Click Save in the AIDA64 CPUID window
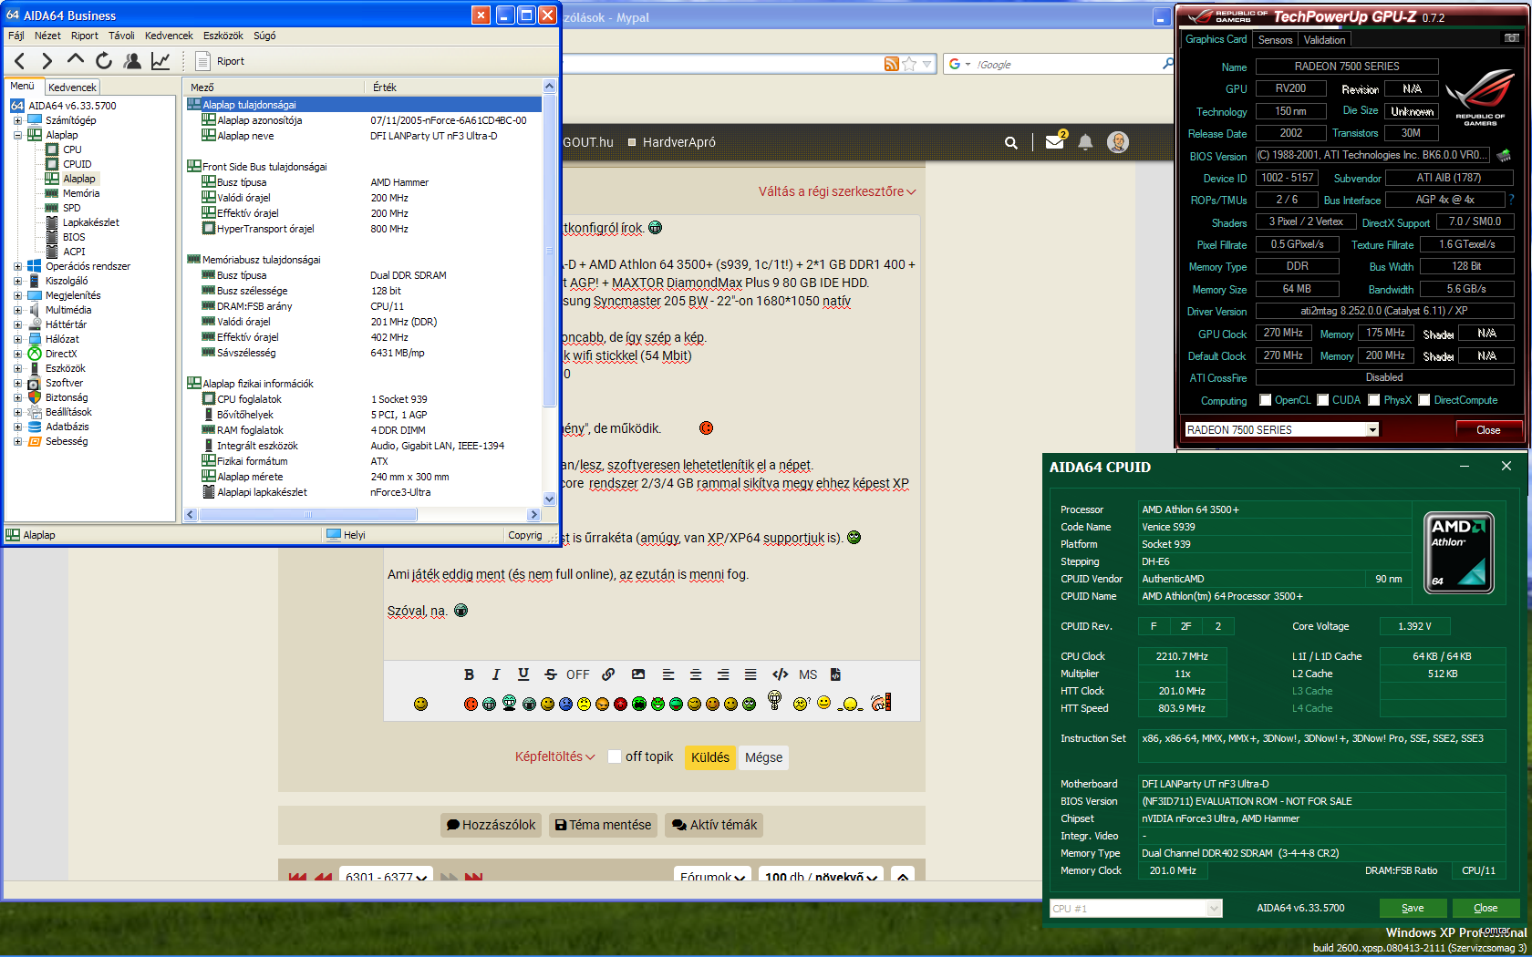This screenshot has height=957, width=1532. [x=1413, y=908]
